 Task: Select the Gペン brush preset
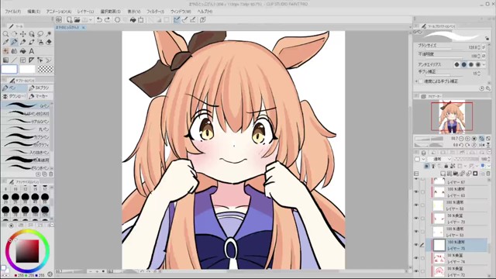tap(26, 105)
